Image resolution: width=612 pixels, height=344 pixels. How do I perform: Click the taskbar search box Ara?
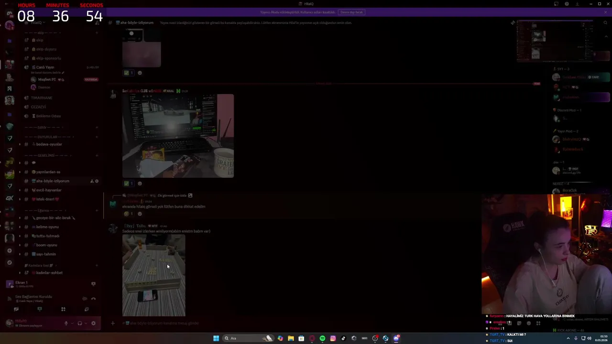coord(249,338)
